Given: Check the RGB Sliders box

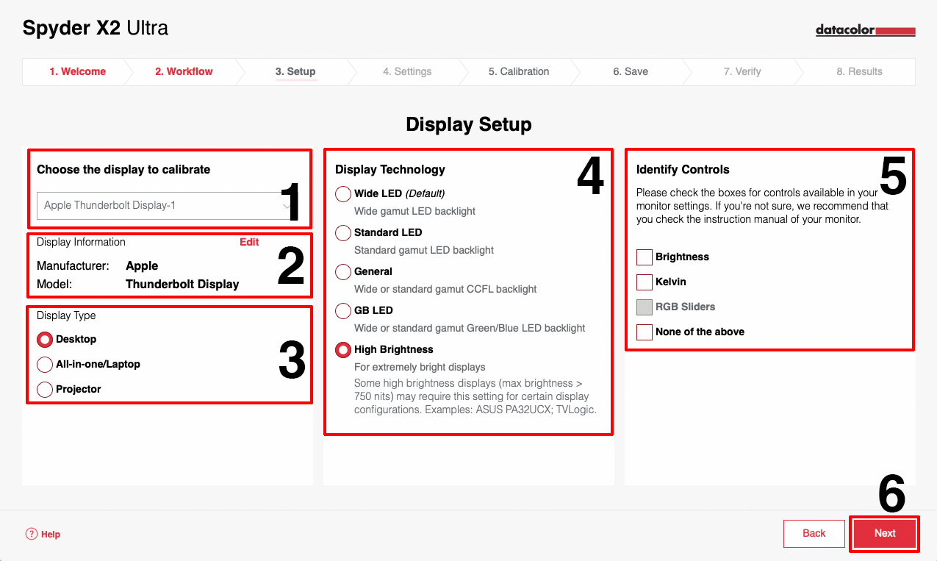Looking at the screenshot, I should point(645,307).
